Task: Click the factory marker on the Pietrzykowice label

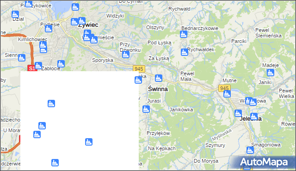Action: click(x=29, y=4)
